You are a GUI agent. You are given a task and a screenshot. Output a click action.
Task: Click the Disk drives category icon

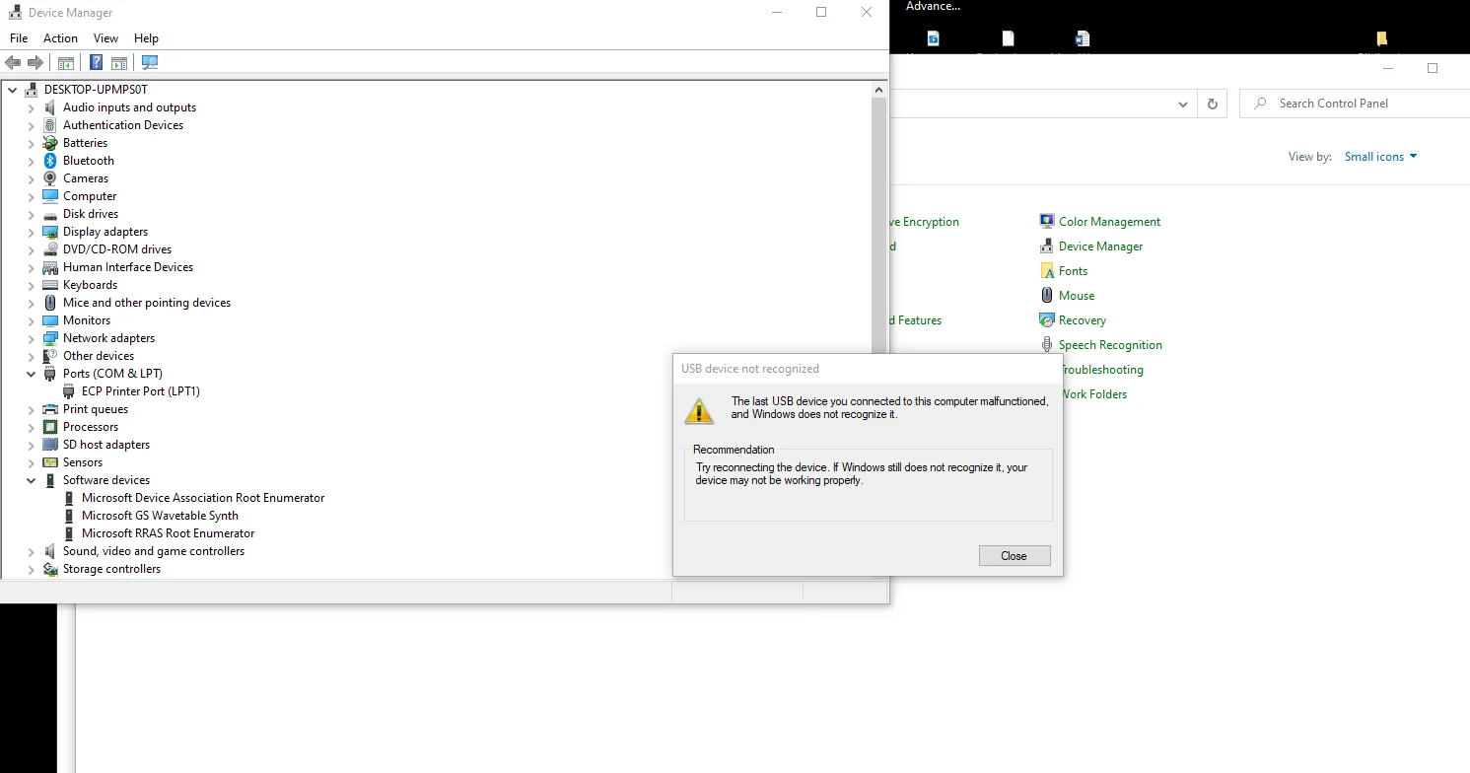[x=50, y=214]
